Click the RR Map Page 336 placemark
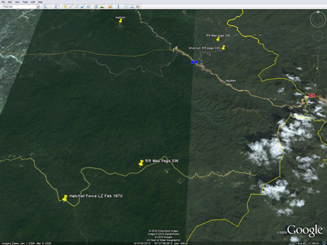This screenshot has height=245, width=327. click(141, 163)
